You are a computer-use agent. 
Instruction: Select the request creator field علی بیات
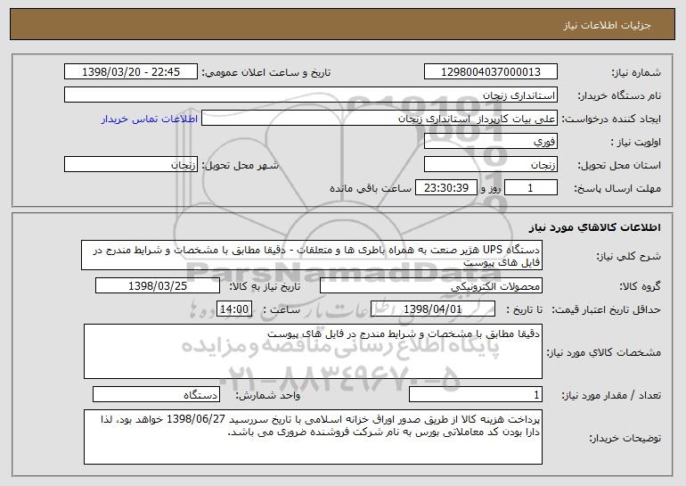point(380,119)
